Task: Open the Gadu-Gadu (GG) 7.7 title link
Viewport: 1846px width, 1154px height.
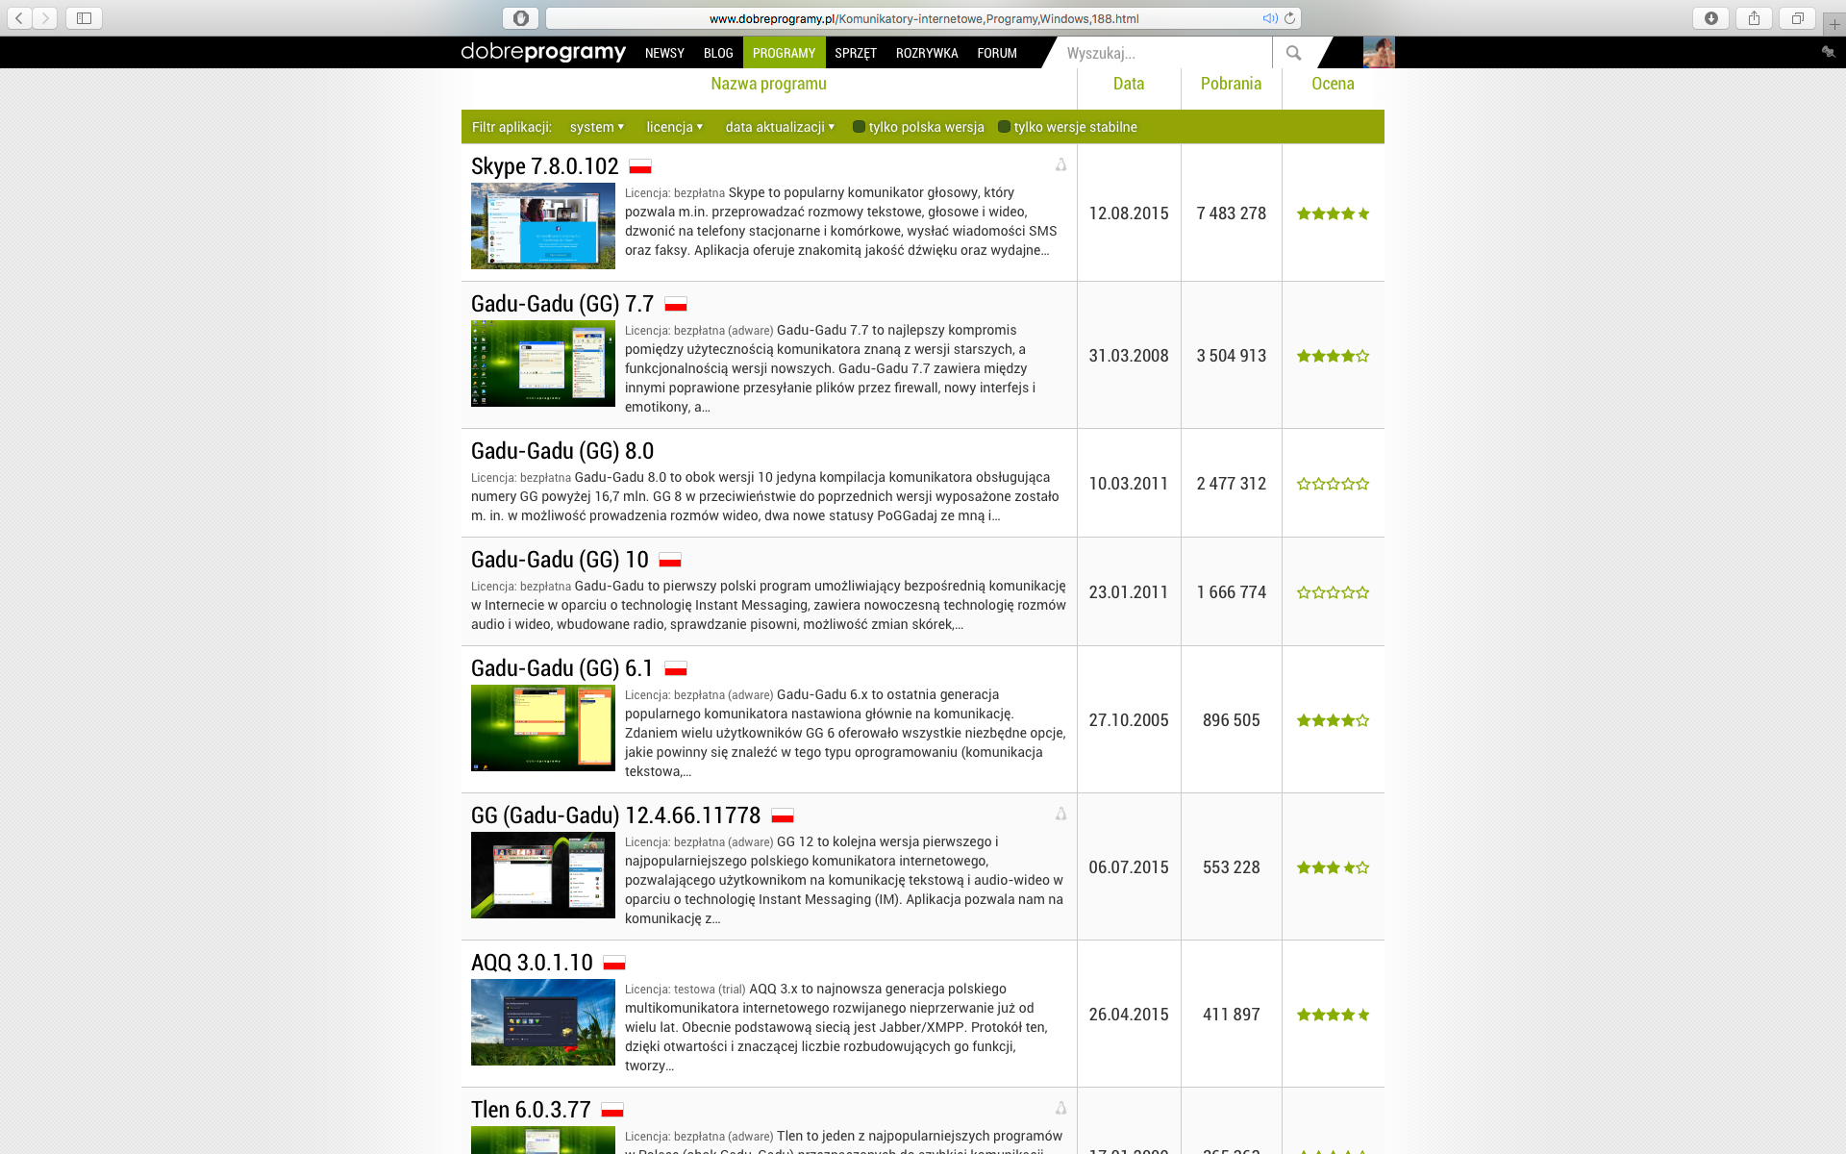Action: pos(562,304)
